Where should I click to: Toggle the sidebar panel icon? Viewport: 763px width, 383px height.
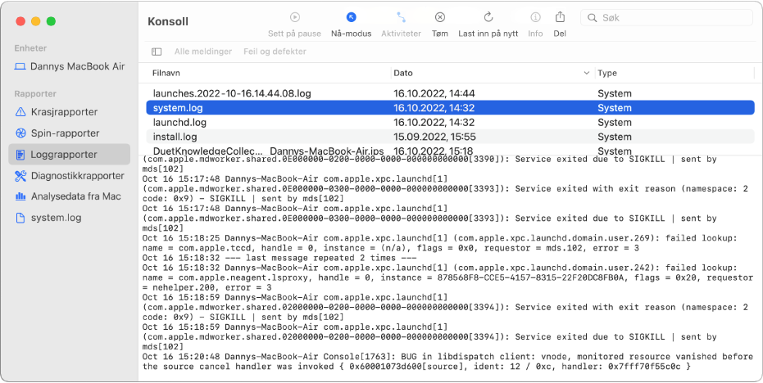point(157,52)
